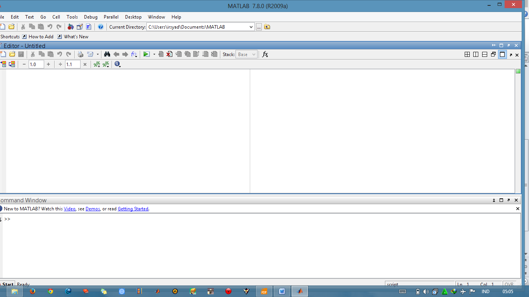Split editor left and right layout
Screen dimensions: 529x297
[476, 55]
